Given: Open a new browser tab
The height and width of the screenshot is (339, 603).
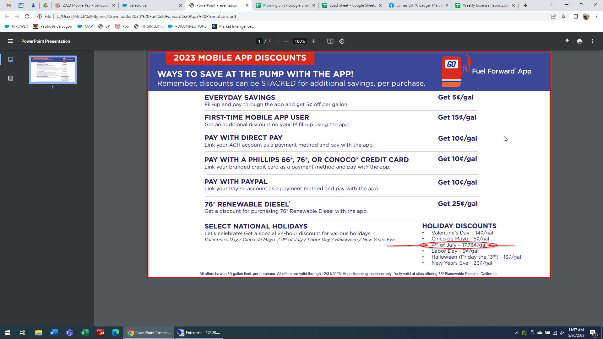Looking at the screenshot, I should 525,5.
